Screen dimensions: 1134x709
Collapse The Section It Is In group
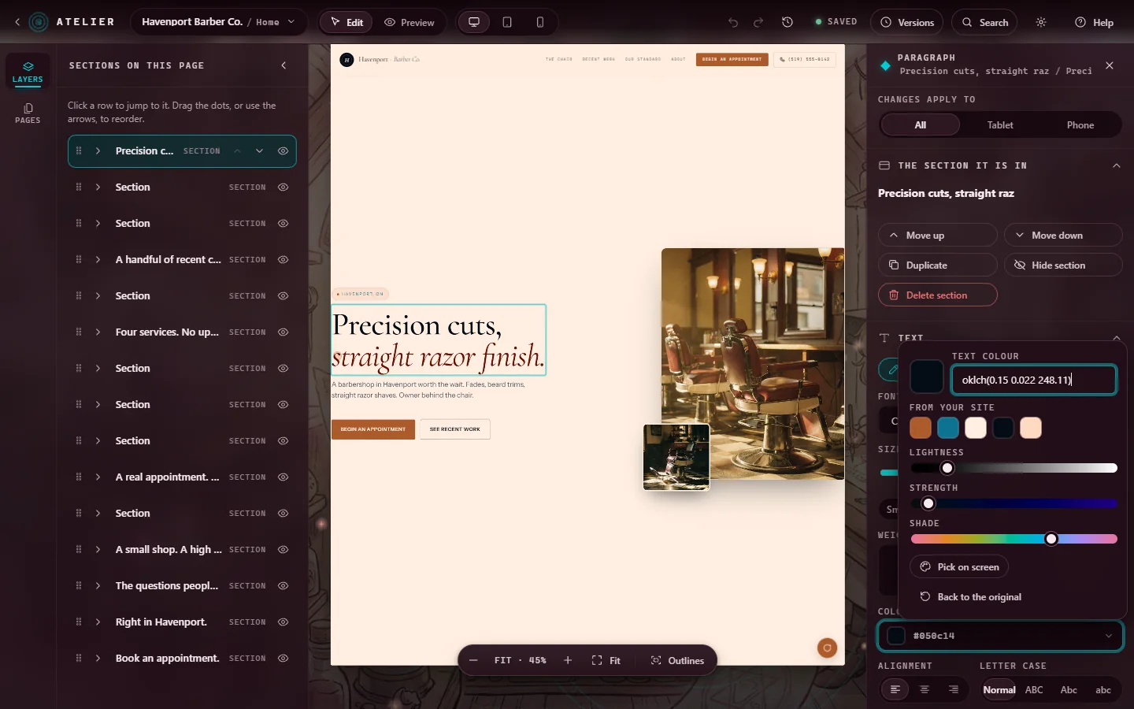(x=1116, y=165)
